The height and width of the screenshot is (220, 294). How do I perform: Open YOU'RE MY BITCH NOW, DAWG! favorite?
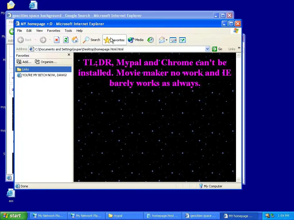tap(42, 75)
